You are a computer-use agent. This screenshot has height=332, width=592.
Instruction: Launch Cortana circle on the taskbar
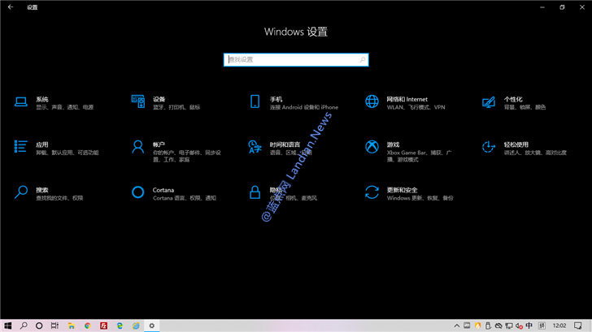tap(39, 326)
